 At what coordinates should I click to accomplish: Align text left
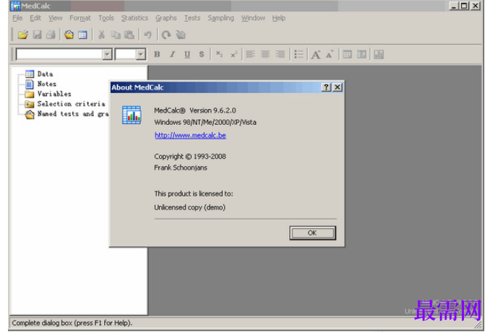pos(250,55)
